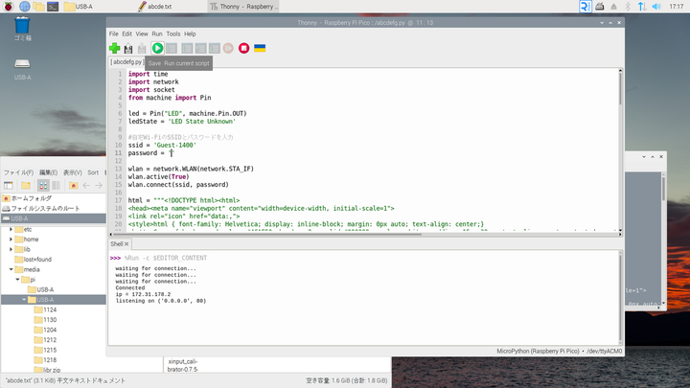Click the Debug current script icon
The image size is (690, 388).
172,48
